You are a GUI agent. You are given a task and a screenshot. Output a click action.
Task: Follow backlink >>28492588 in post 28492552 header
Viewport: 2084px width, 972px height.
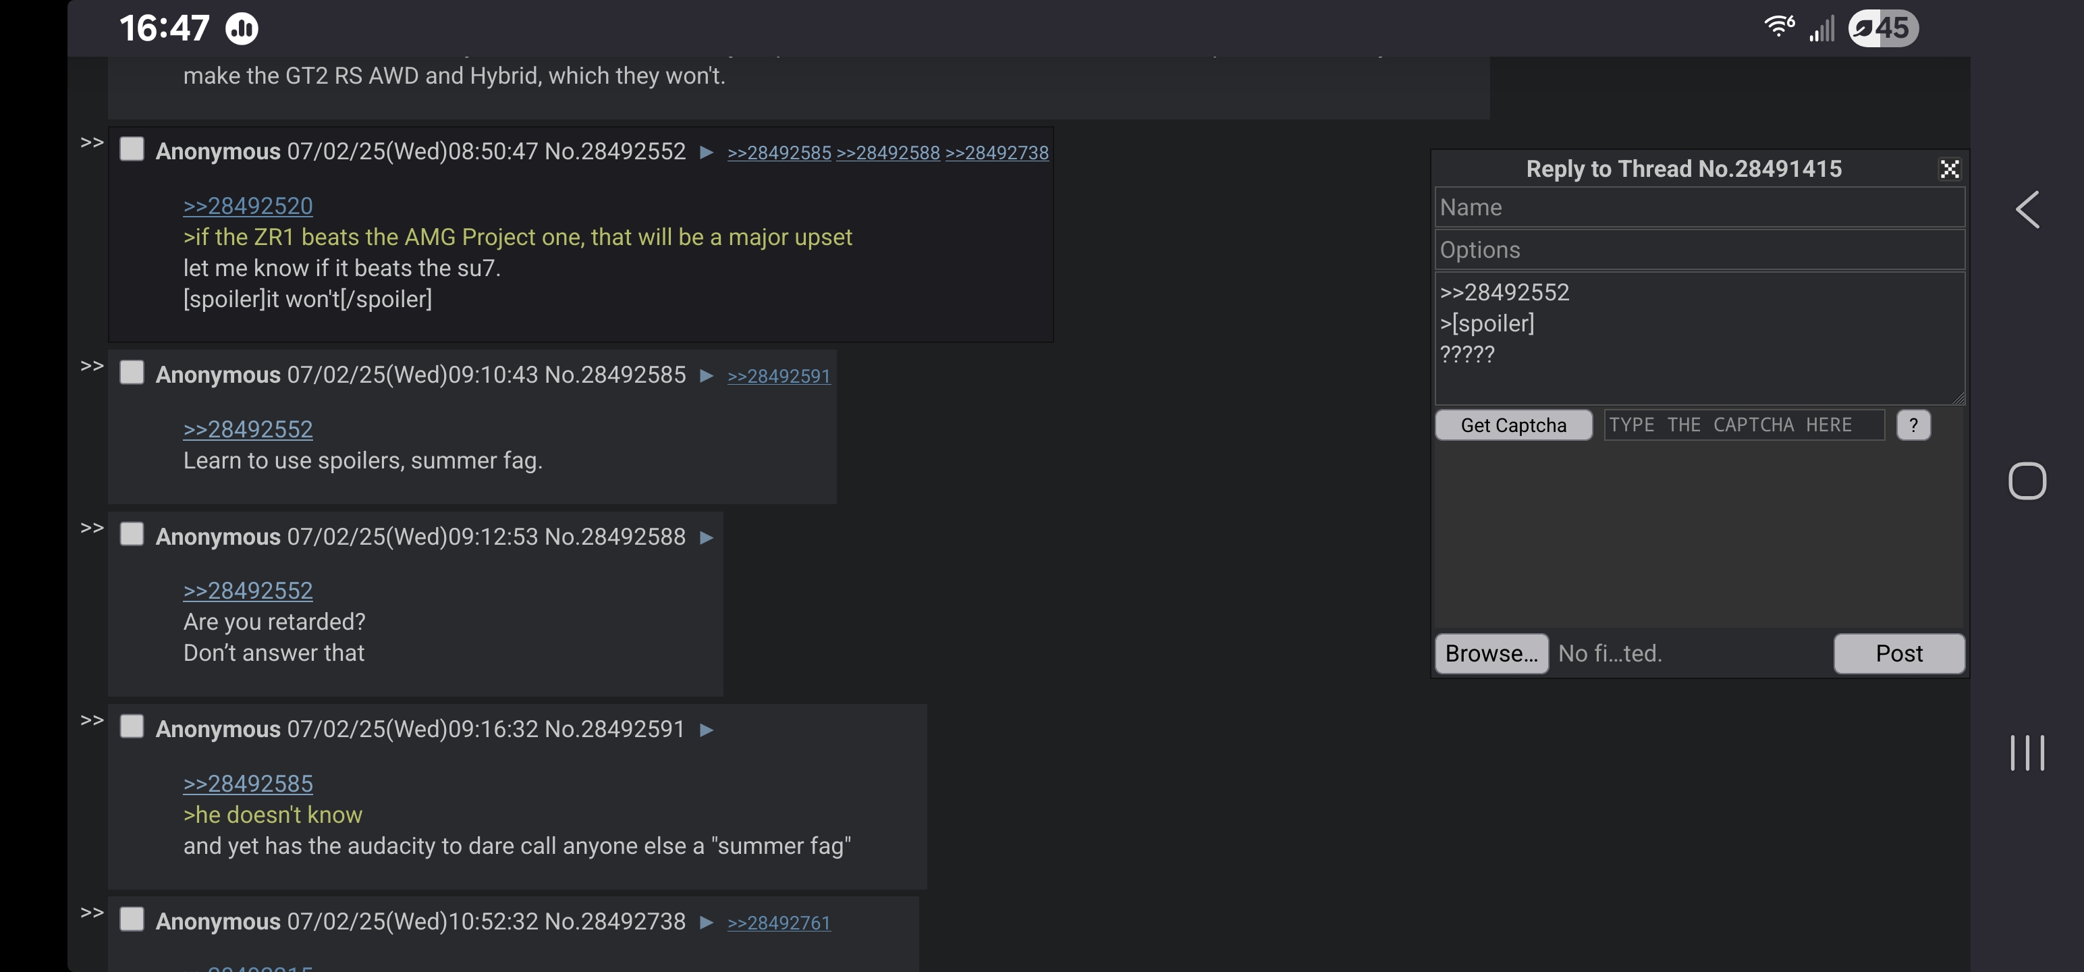coord(887,153)
